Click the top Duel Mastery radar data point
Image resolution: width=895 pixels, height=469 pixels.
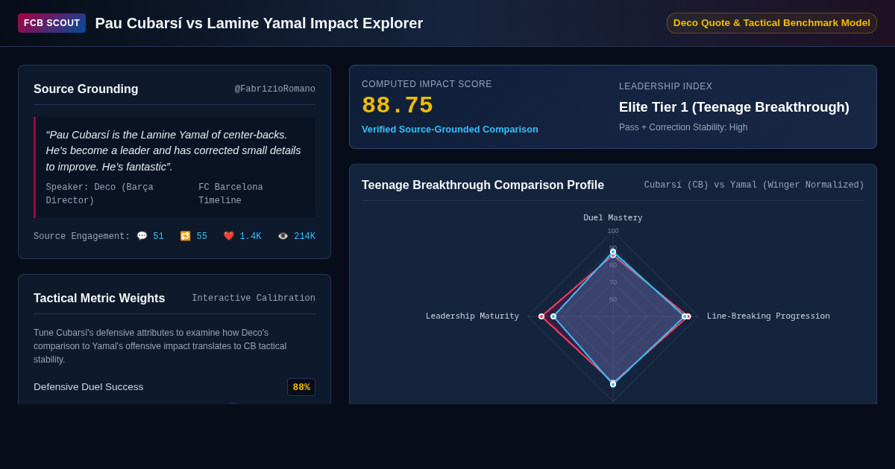point(613,252)
